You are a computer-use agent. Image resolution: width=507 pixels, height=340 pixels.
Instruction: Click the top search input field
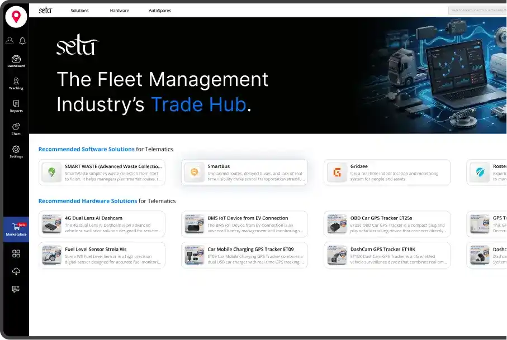tap(477, 11)
